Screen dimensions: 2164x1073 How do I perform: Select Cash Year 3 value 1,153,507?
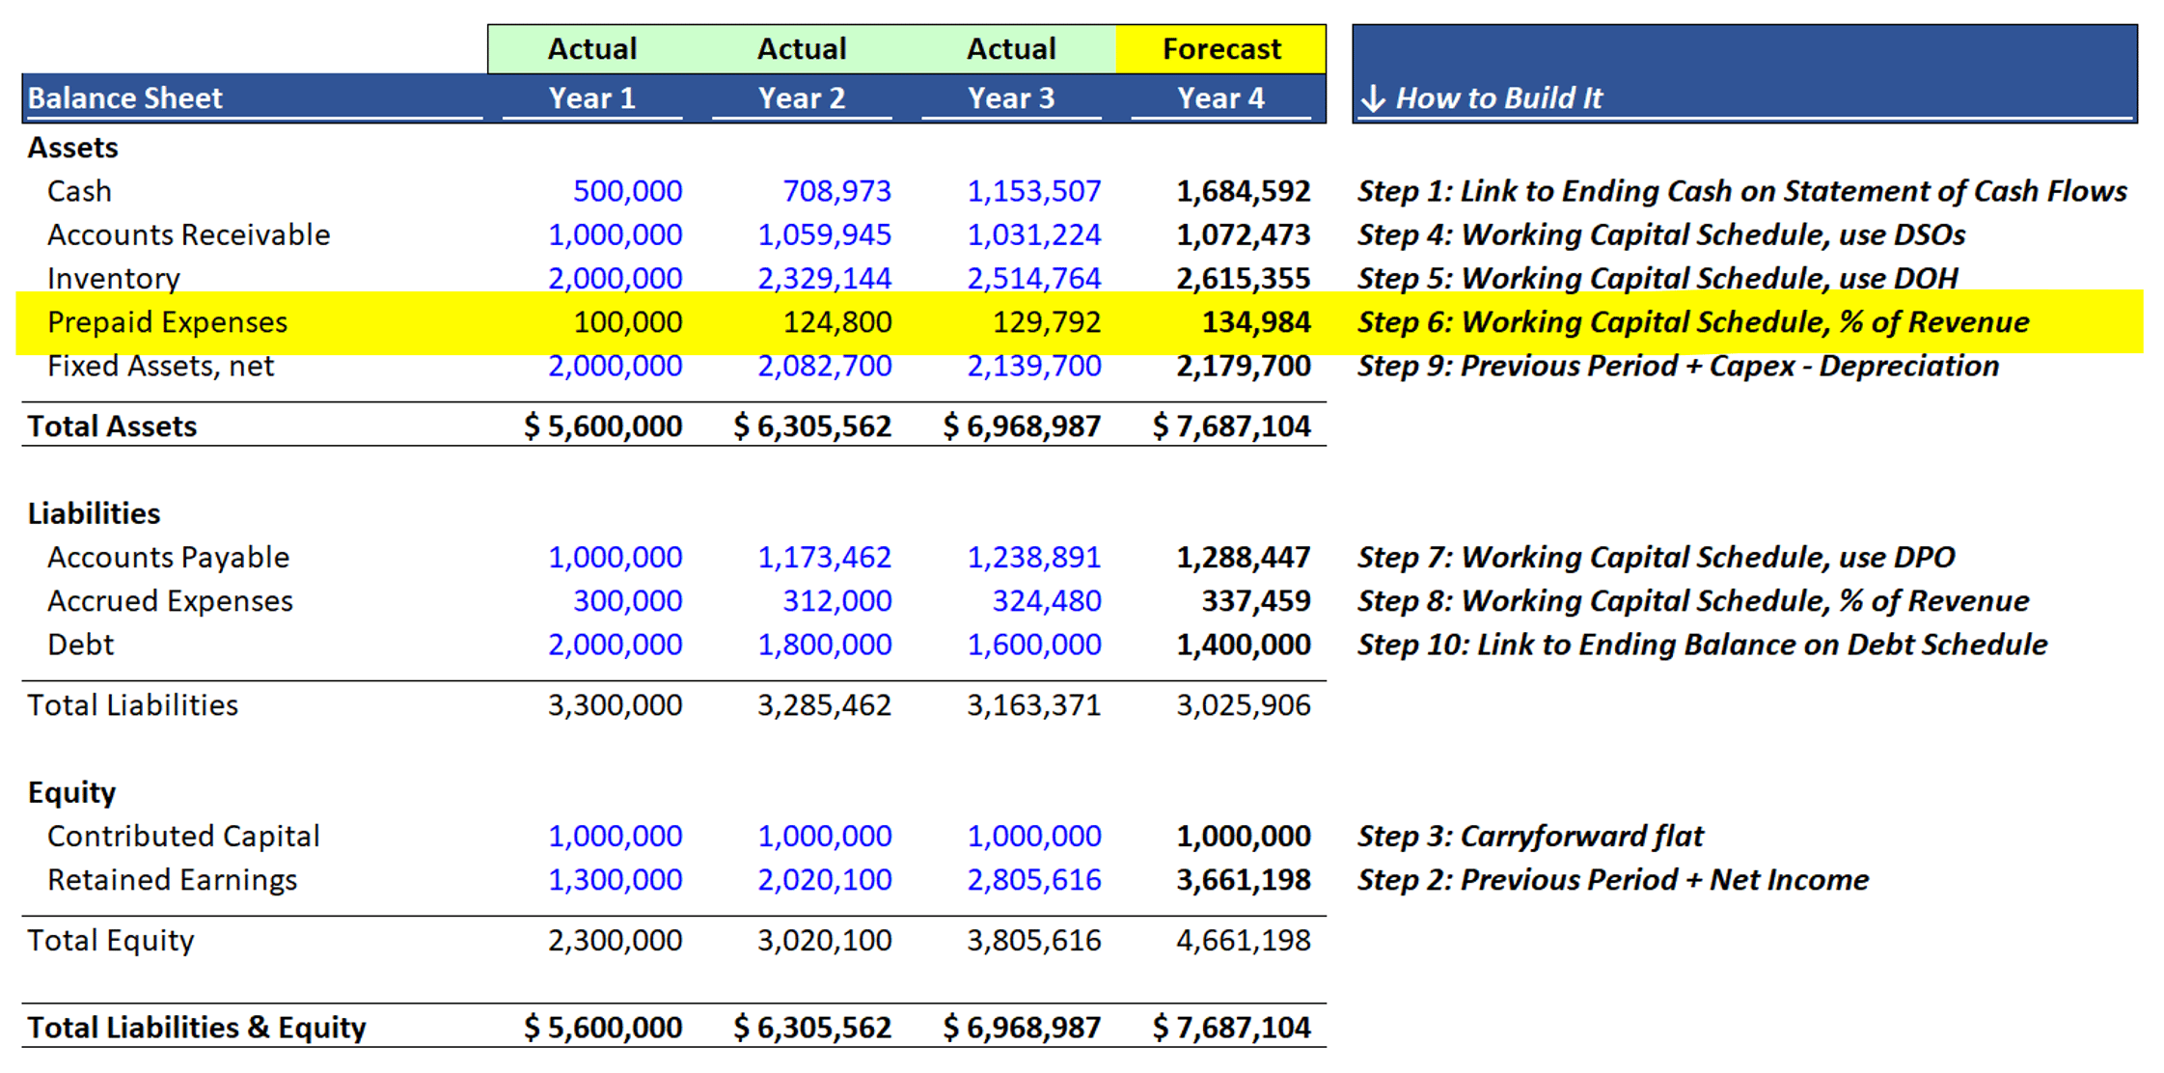click(1033, 191)
